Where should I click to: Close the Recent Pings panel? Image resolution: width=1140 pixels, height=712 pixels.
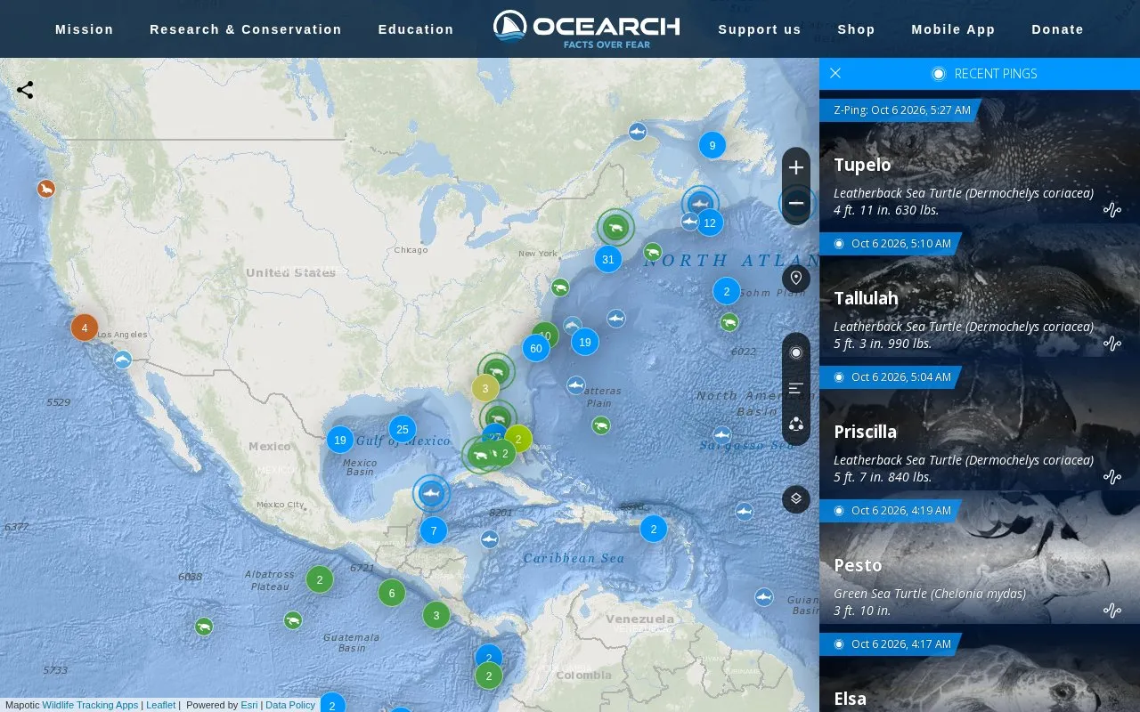tap(835, 73)
